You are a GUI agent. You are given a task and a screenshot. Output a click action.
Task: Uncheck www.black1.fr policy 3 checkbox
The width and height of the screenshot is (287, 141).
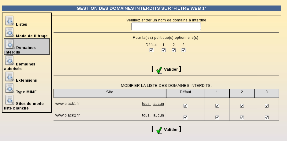[267, 106]
